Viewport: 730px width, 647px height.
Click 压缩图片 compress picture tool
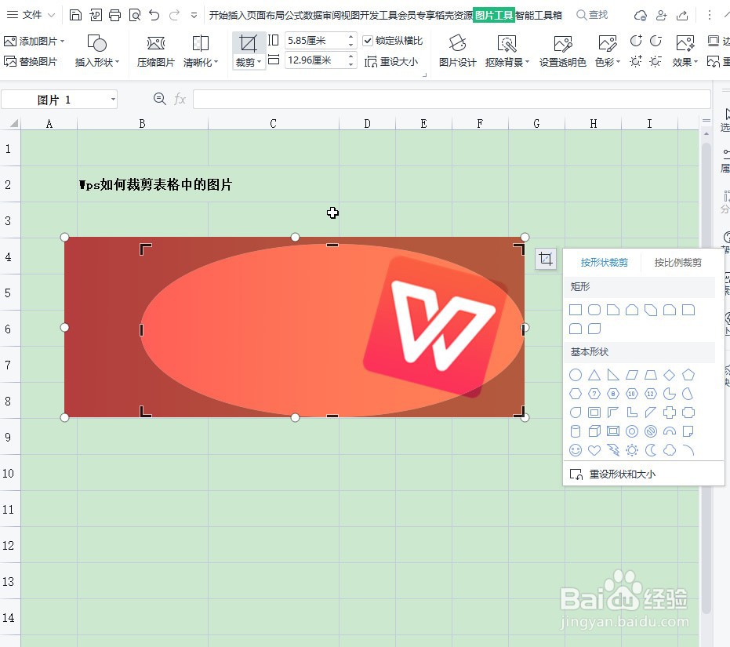point(155,51)
